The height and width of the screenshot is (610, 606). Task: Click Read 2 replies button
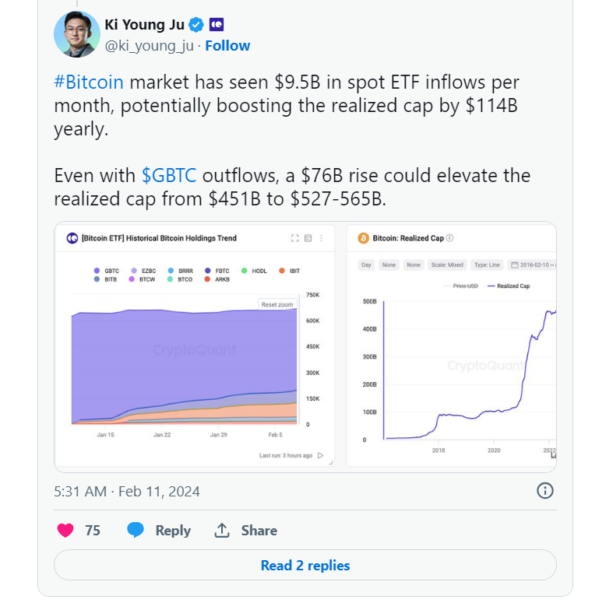pos(305,566)
